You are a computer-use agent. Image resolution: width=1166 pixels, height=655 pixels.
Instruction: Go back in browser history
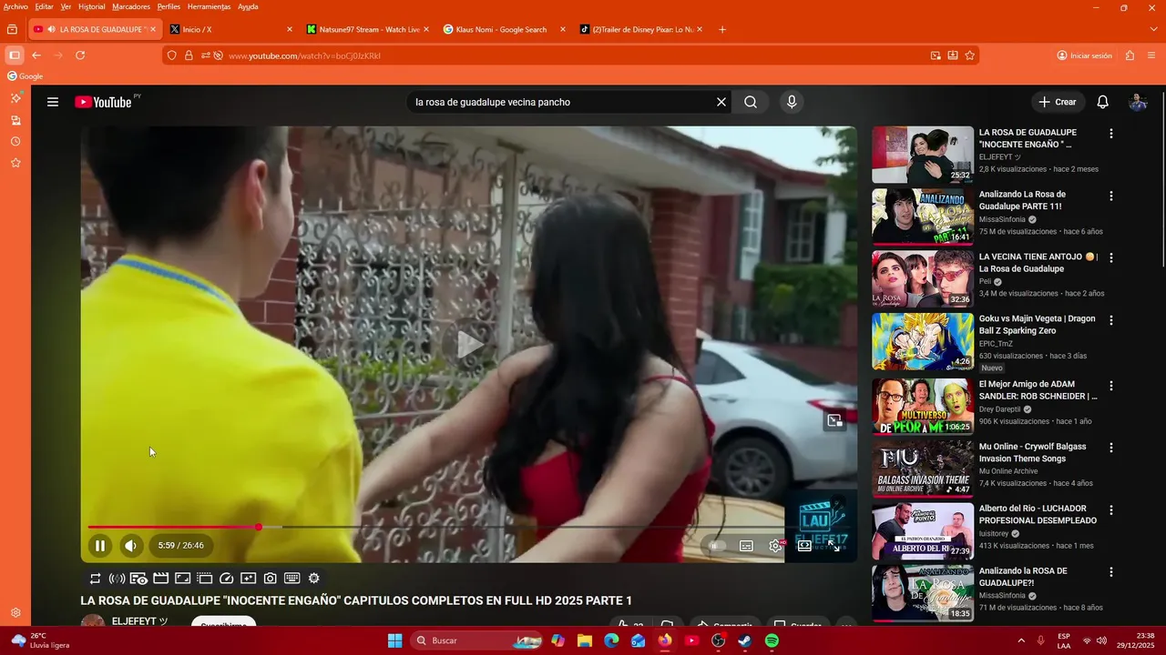click(x=36, y=55)
